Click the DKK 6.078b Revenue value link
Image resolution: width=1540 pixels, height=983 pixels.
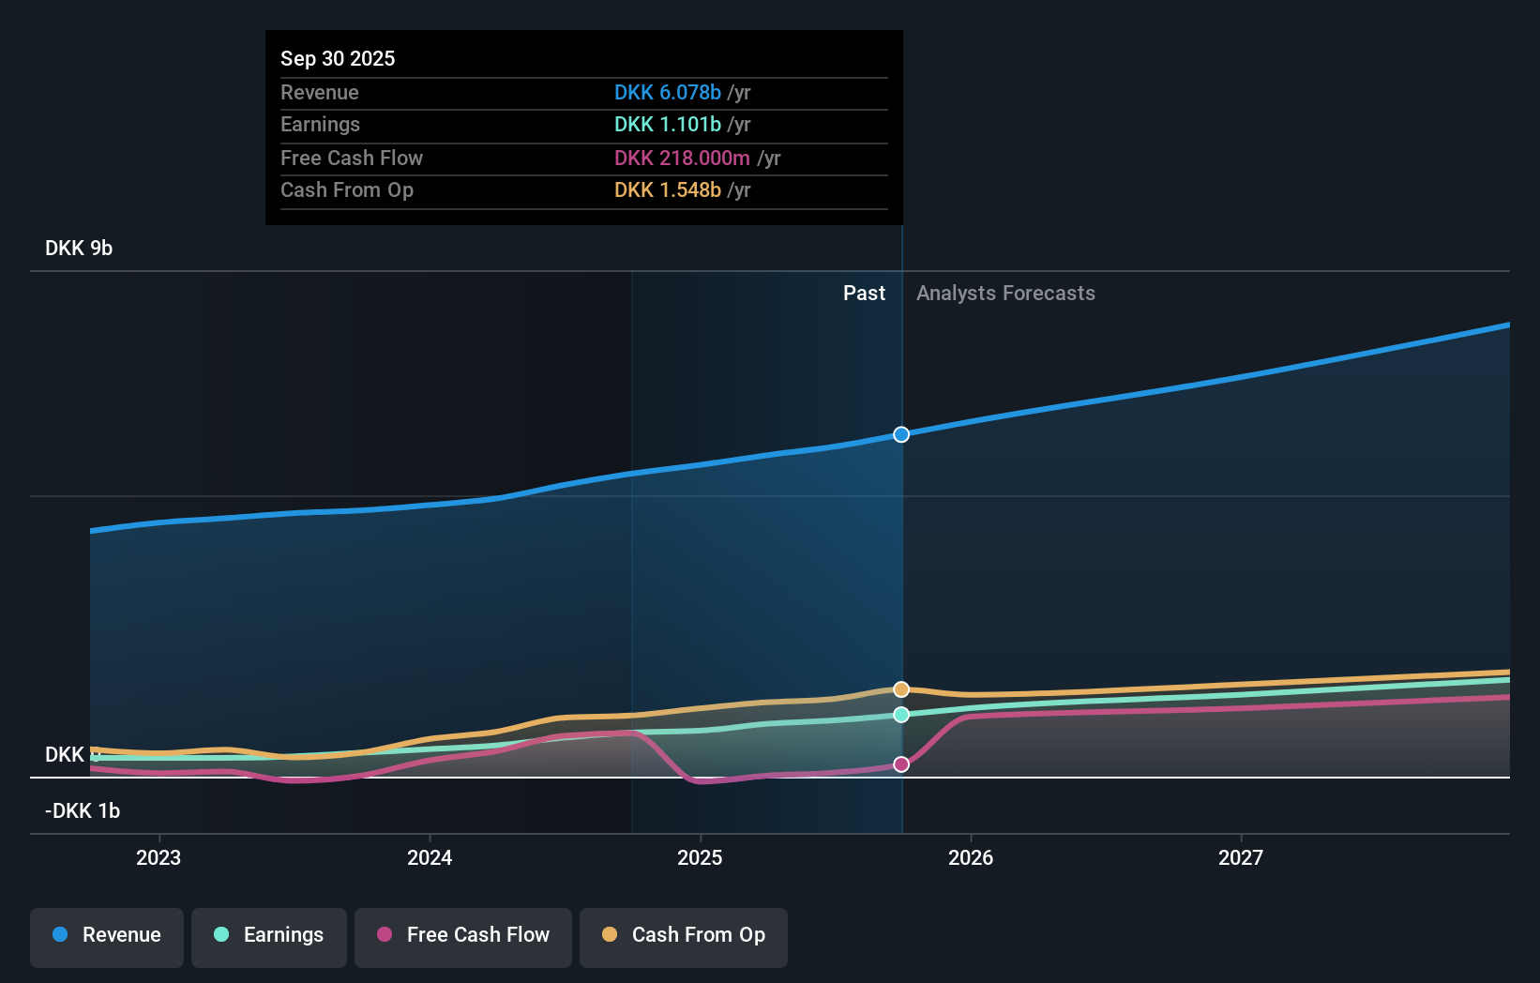668,93
